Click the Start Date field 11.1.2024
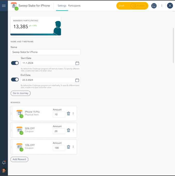Image resolution: width=175 pixels, height=176 pixels. click(x=51, y=63)
